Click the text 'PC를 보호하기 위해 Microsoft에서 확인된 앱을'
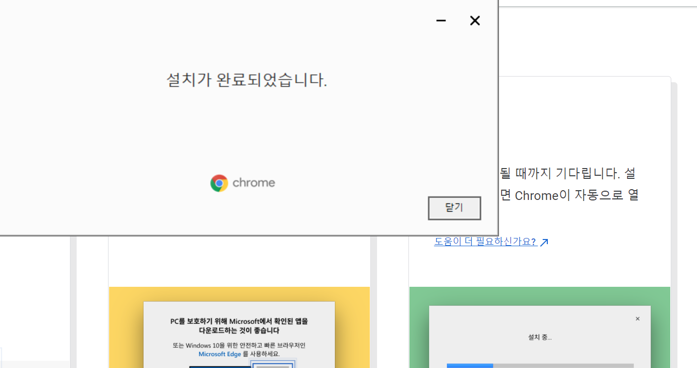This screenshot has height=368, width=697. (239, 321)
